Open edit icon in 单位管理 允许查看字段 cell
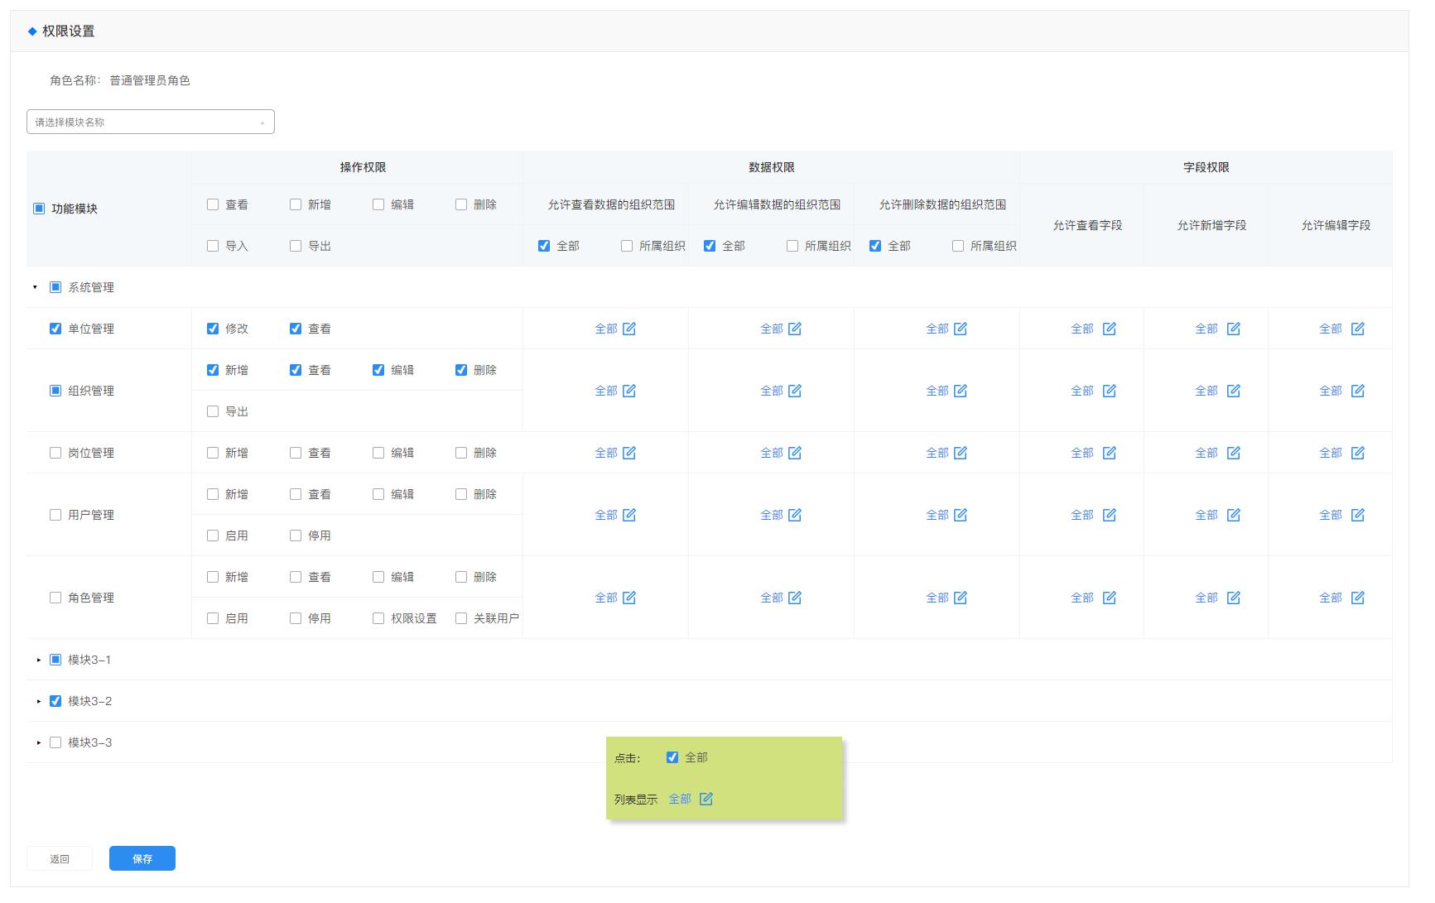The image size is (1435, 903). pyautogui.click(x=1110, y=329)
